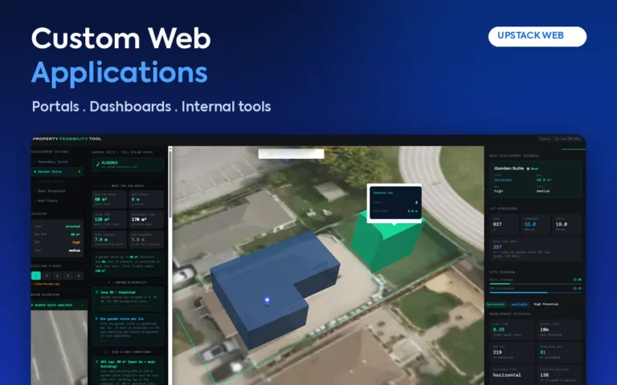The height and width of the screenshot is (385, 617).
Task: Click the proposed ADU floors tooltip on map
Action: click(x=394, y=203)
